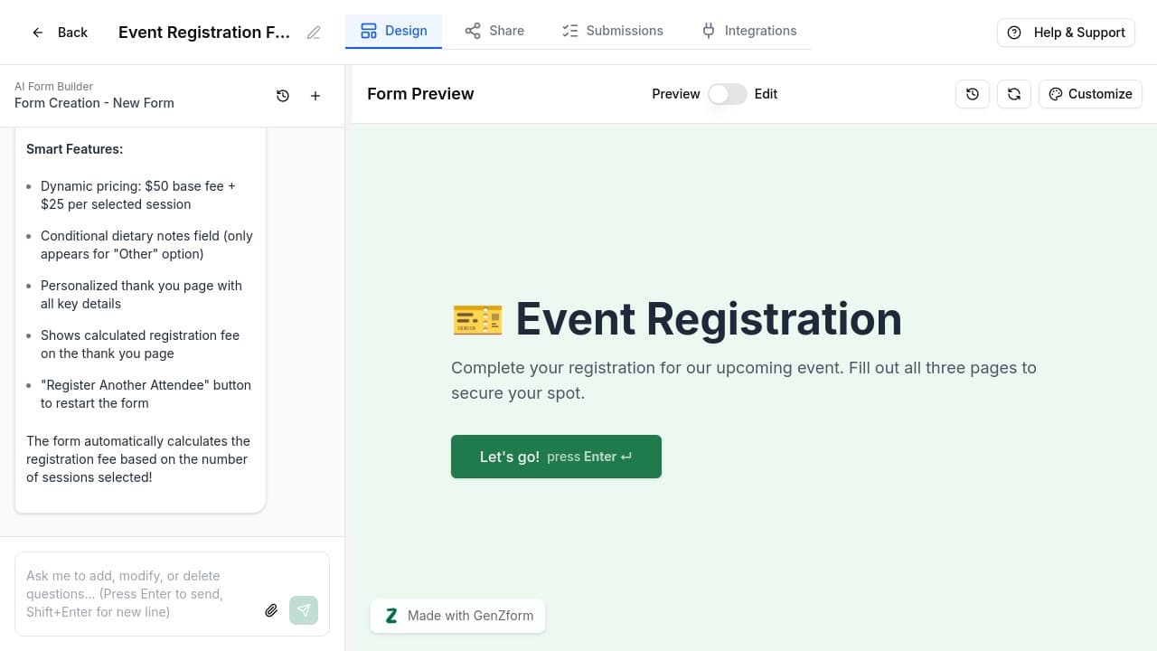Open the Customize panel

(1090, 94)
